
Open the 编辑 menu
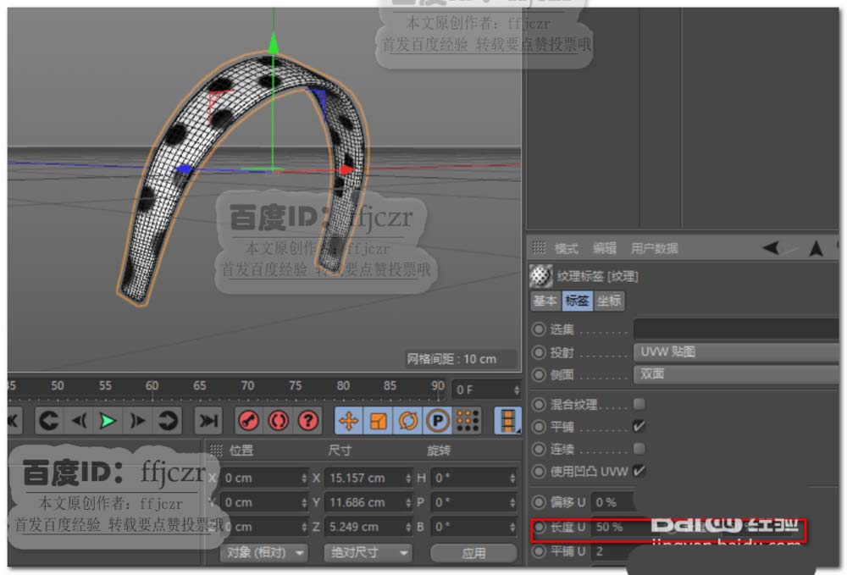tap(605, 248)
